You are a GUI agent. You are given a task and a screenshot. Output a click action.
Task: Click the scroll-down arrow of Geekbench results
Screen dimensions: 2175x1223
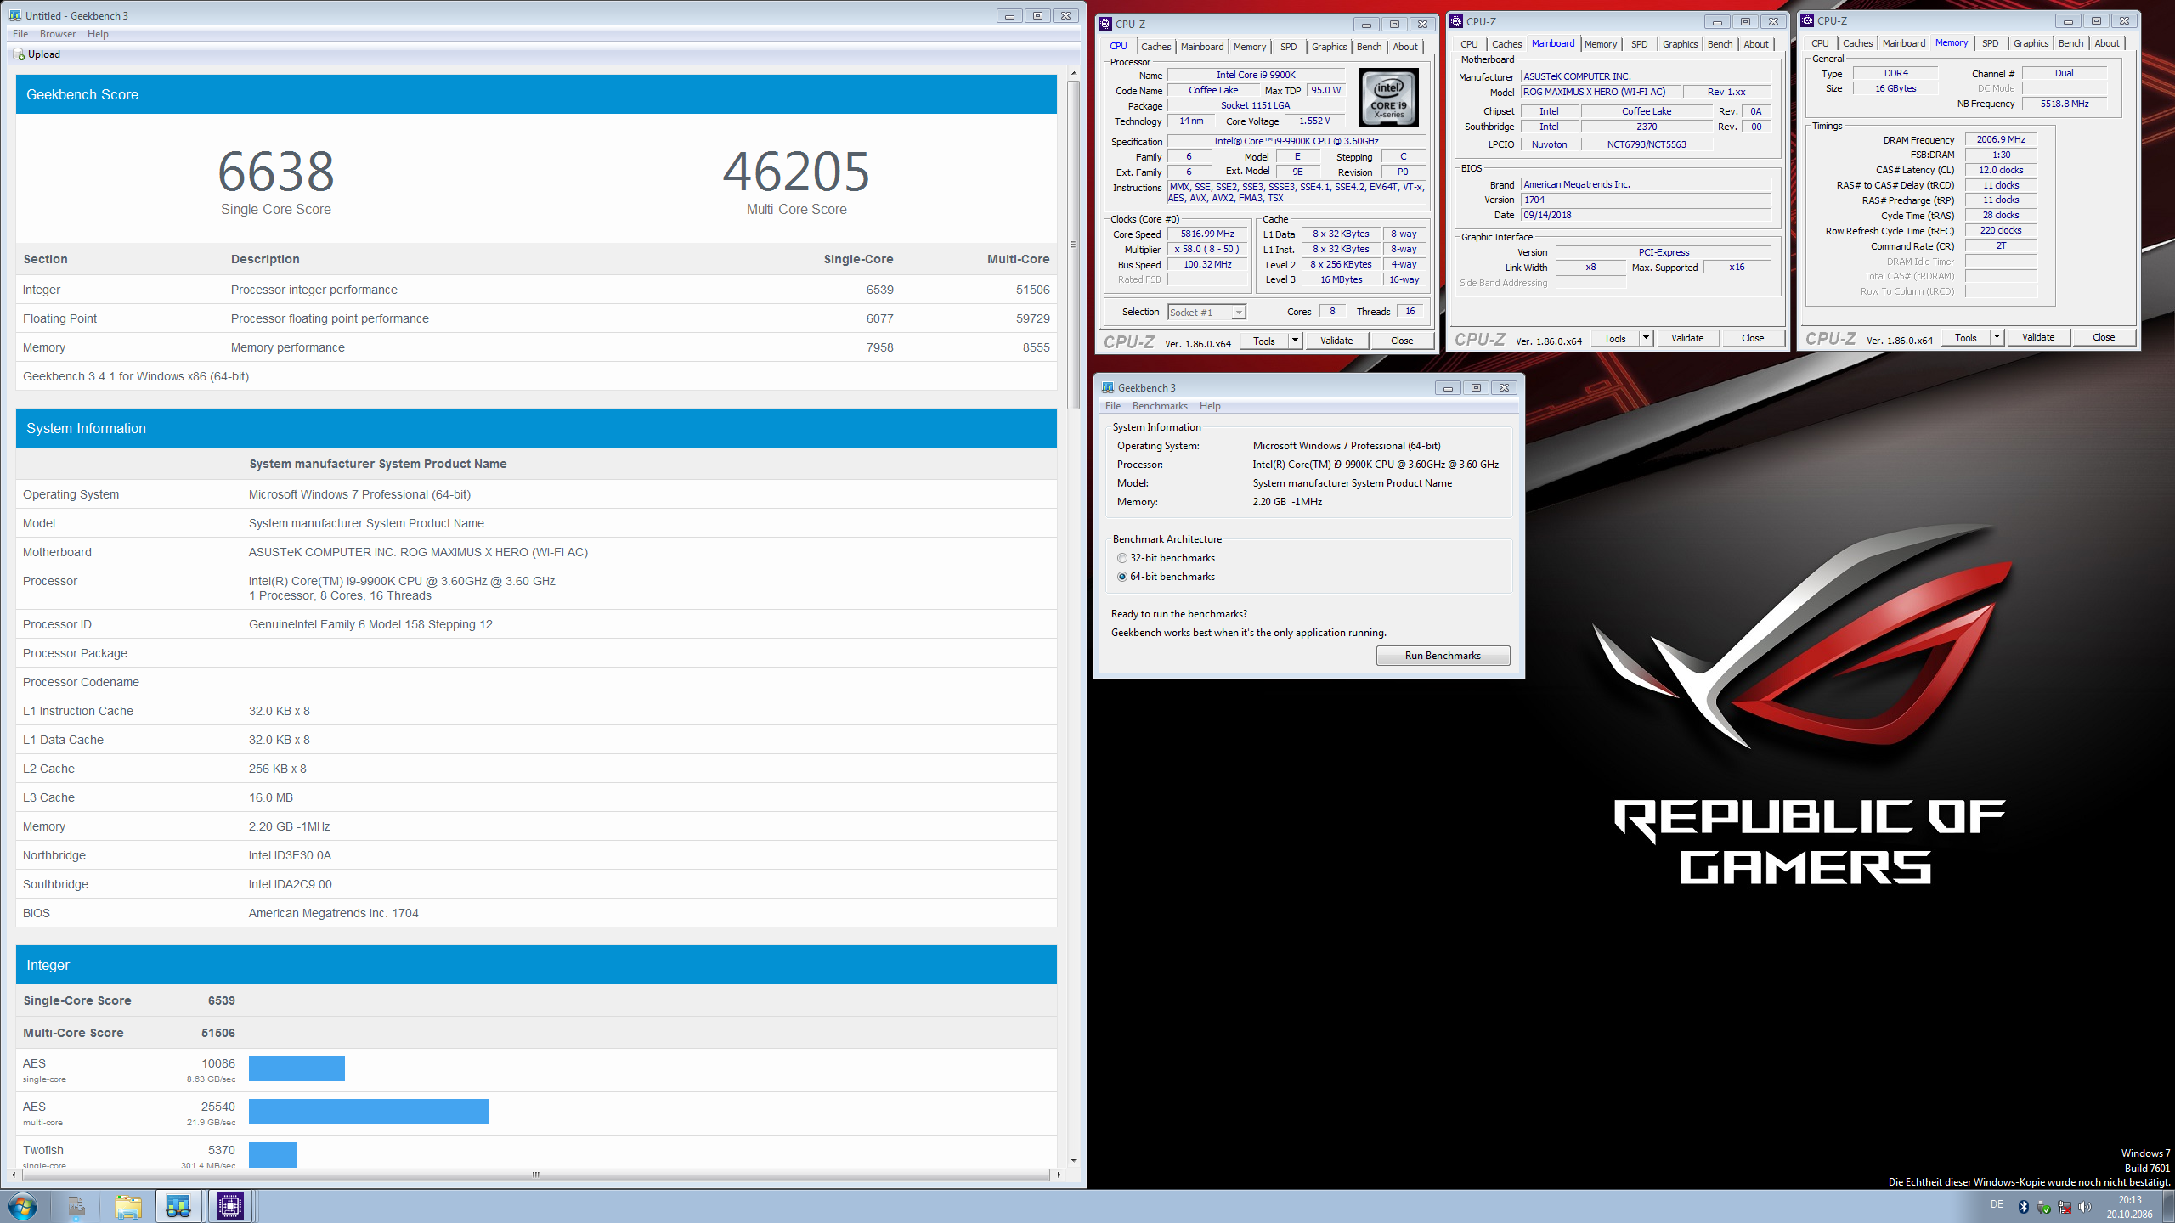click(1074, 1160)
